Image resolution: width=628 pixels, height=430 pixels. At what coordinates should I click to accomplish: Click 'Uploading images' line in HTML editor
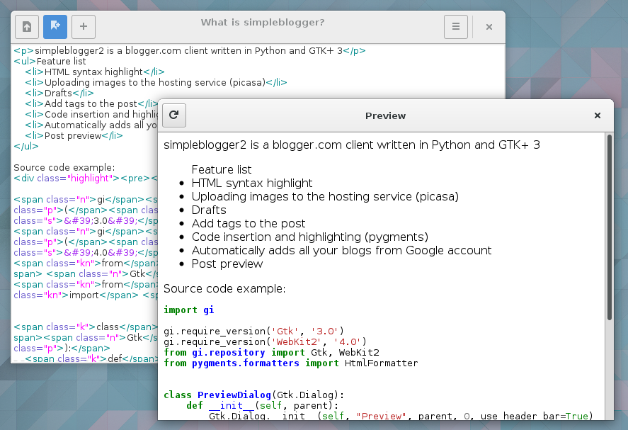[156, 83]
